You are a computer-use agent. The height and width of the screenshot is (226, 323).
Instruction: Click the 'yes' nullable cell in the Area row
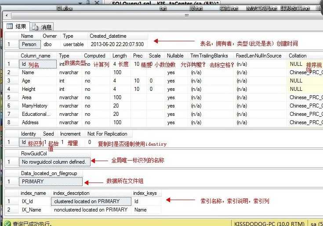tap(176, 97)
